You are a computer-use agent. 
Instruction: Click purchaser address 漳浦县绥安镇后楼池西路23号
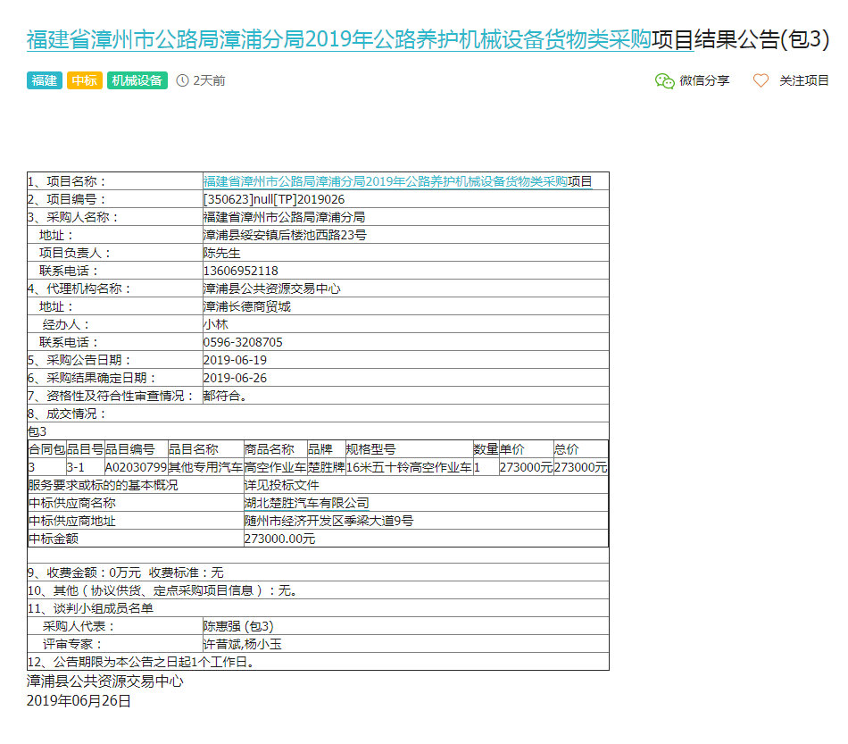tap(285, 235)
